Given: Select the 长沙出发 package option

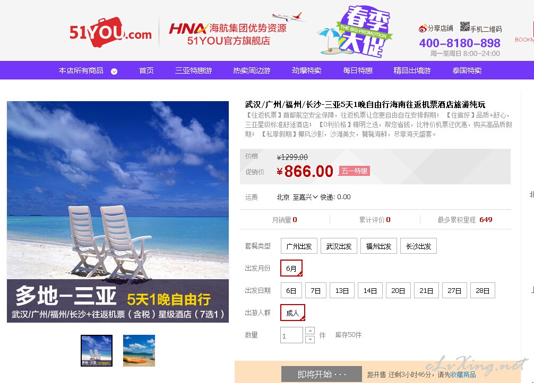Looking at the screenshot, I should tap(419, 246).
